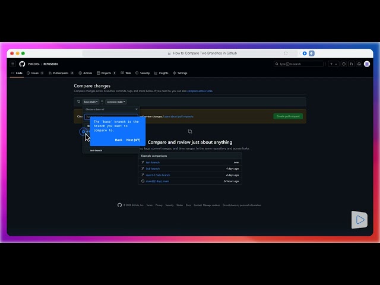The width and height of the screenshot is (380, 285).
Task: Click Back in the tutorial tooltip
Action: tap(119, 140)
